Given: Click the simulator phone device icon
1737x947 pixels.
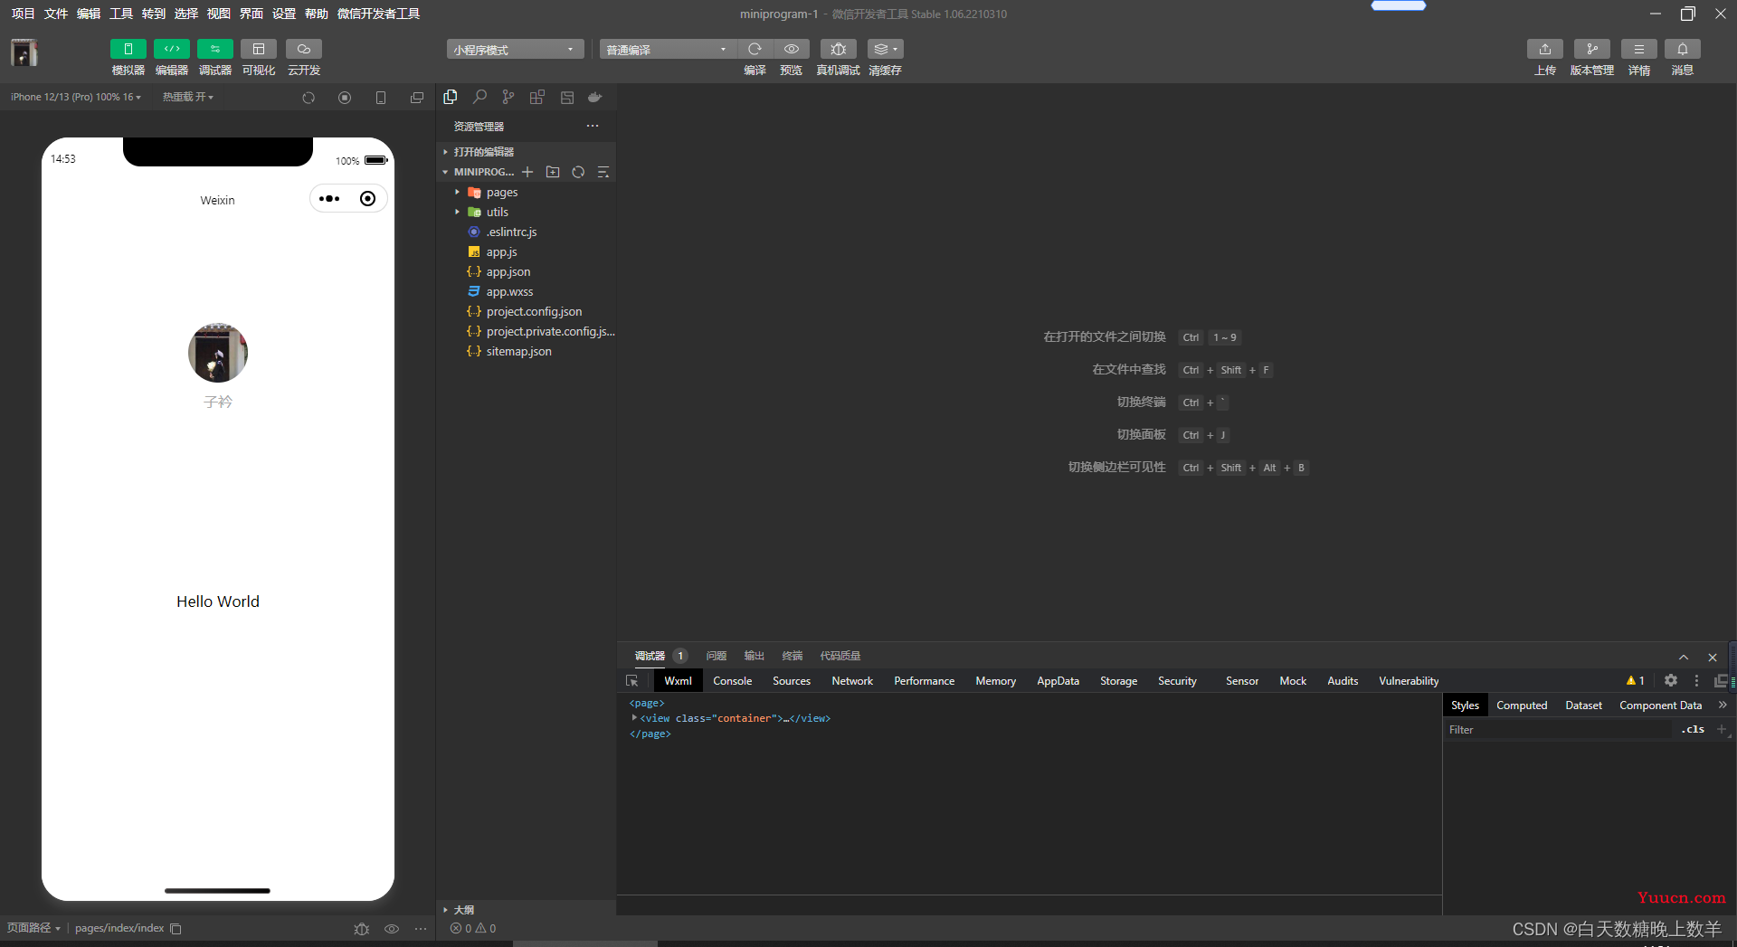Looking at the screenshot, I should tap(381, 98).
